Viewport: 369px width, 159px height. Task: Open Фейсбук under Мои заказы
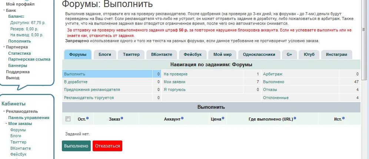(19, 154)
